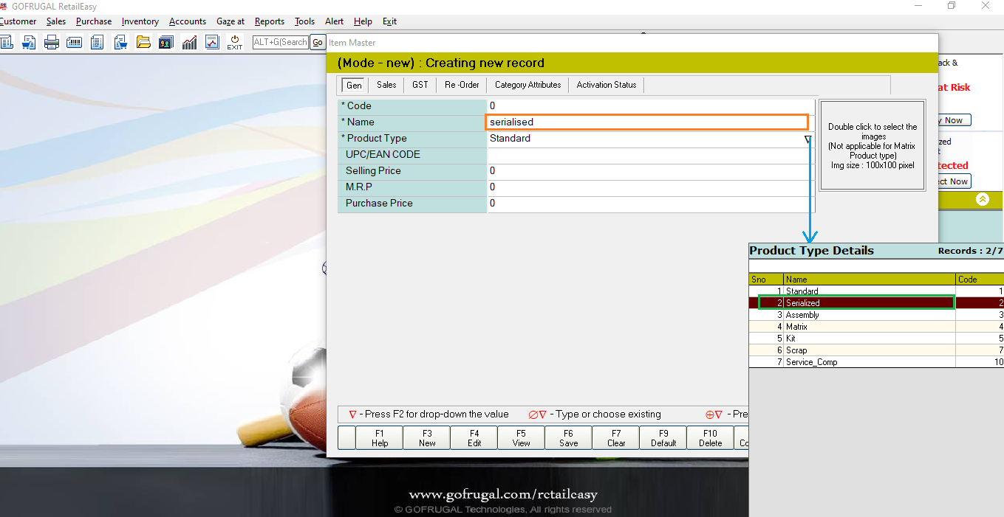1004x517 pixels.
Task: Click the line graph report toolbar icon
Action: pyautogui.click(x=212, y=42)
